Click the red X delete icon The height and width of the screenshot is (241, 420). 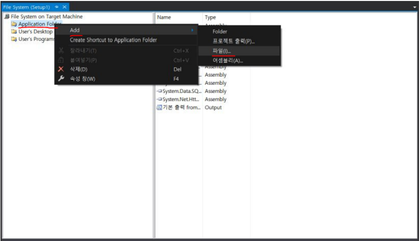(x=61, y=69)
